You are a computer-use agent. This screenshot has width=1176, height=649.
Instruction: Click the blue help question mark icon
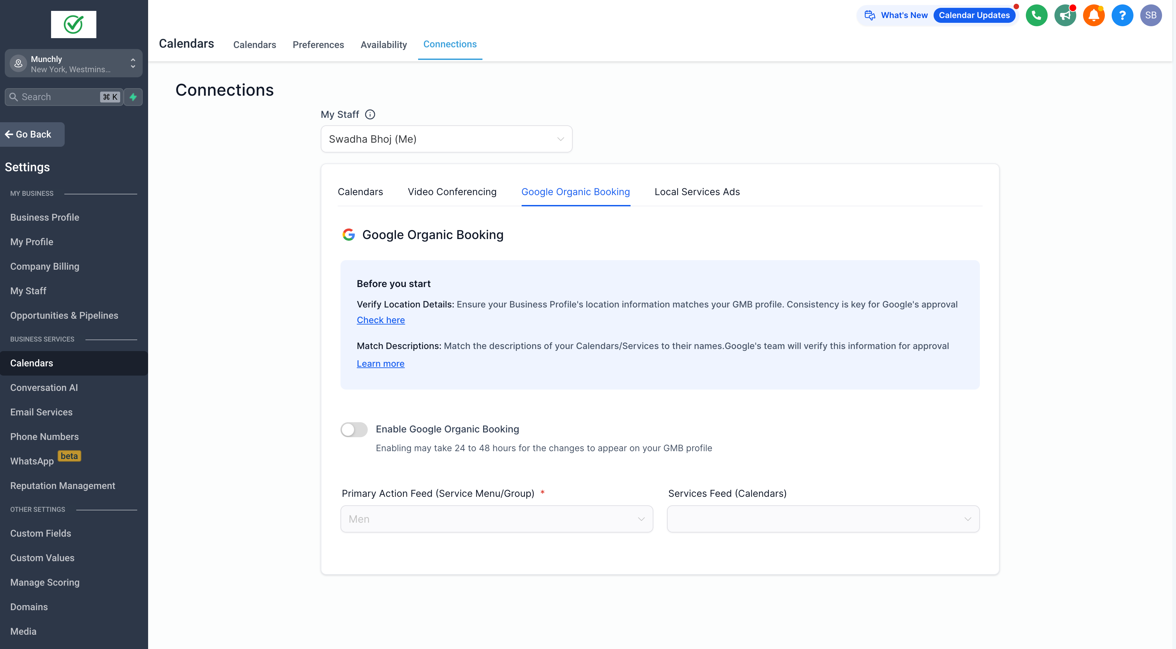1122,16
